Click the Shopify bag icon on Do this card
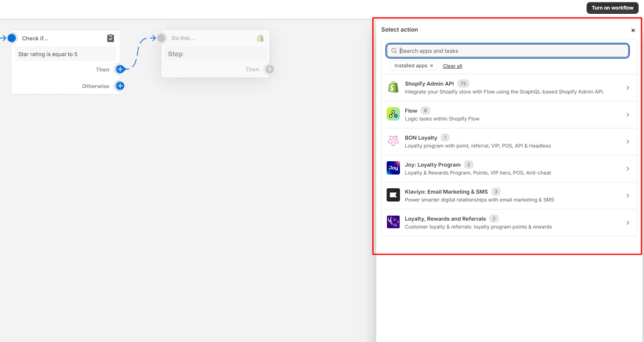 260,38
